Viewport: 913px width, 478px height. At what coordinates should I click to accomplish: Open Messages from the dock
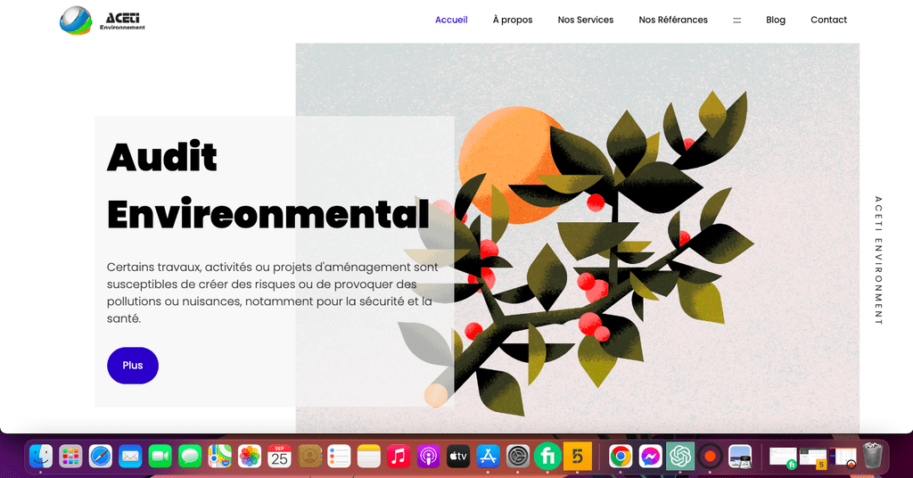pos(190,457)
